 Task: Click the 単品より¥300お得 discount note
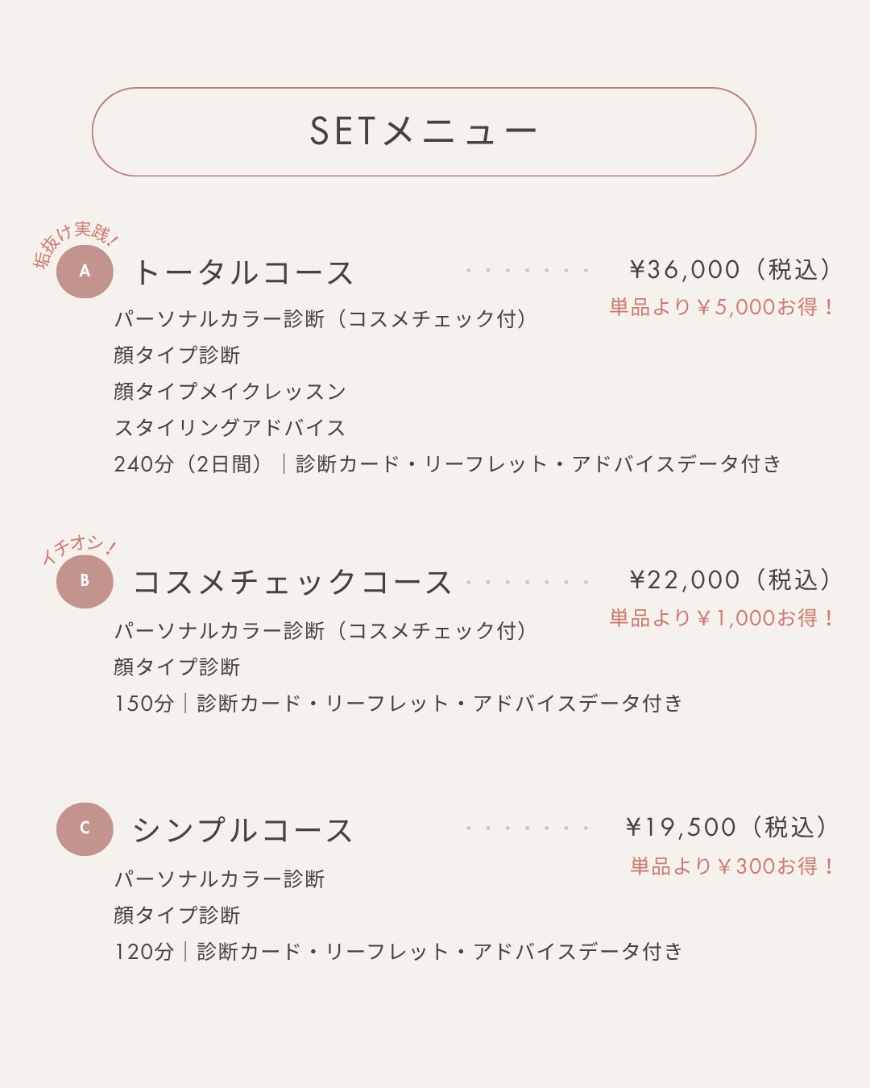[x=732, y=866]
